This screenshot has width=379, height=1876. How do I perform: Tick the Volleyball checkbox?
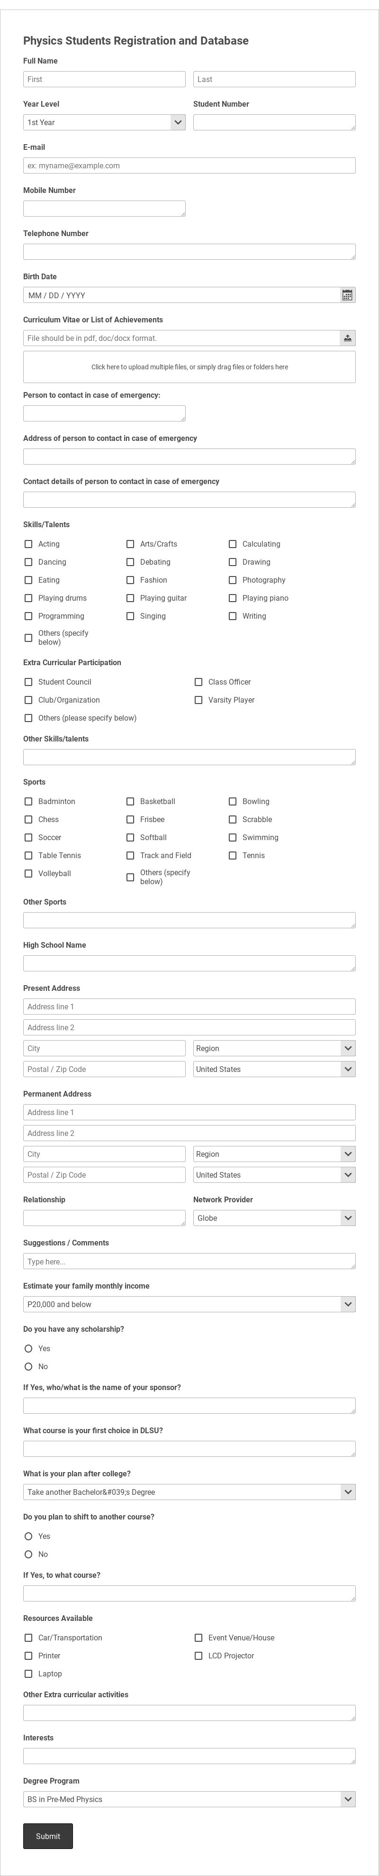tap(28, 873)
